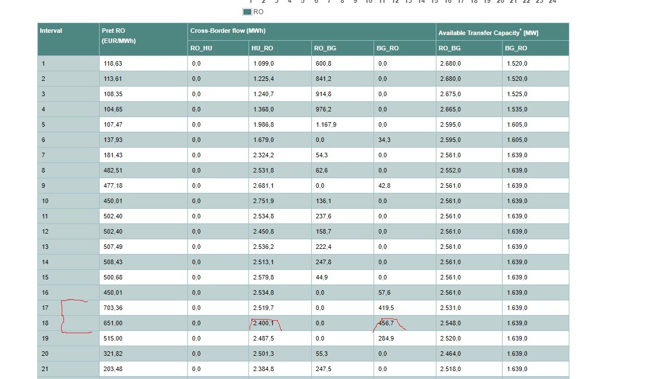Click RO_BG value 600,8
Screen dimensions: 652x379
pyautogui.click(x=324, y=63)
